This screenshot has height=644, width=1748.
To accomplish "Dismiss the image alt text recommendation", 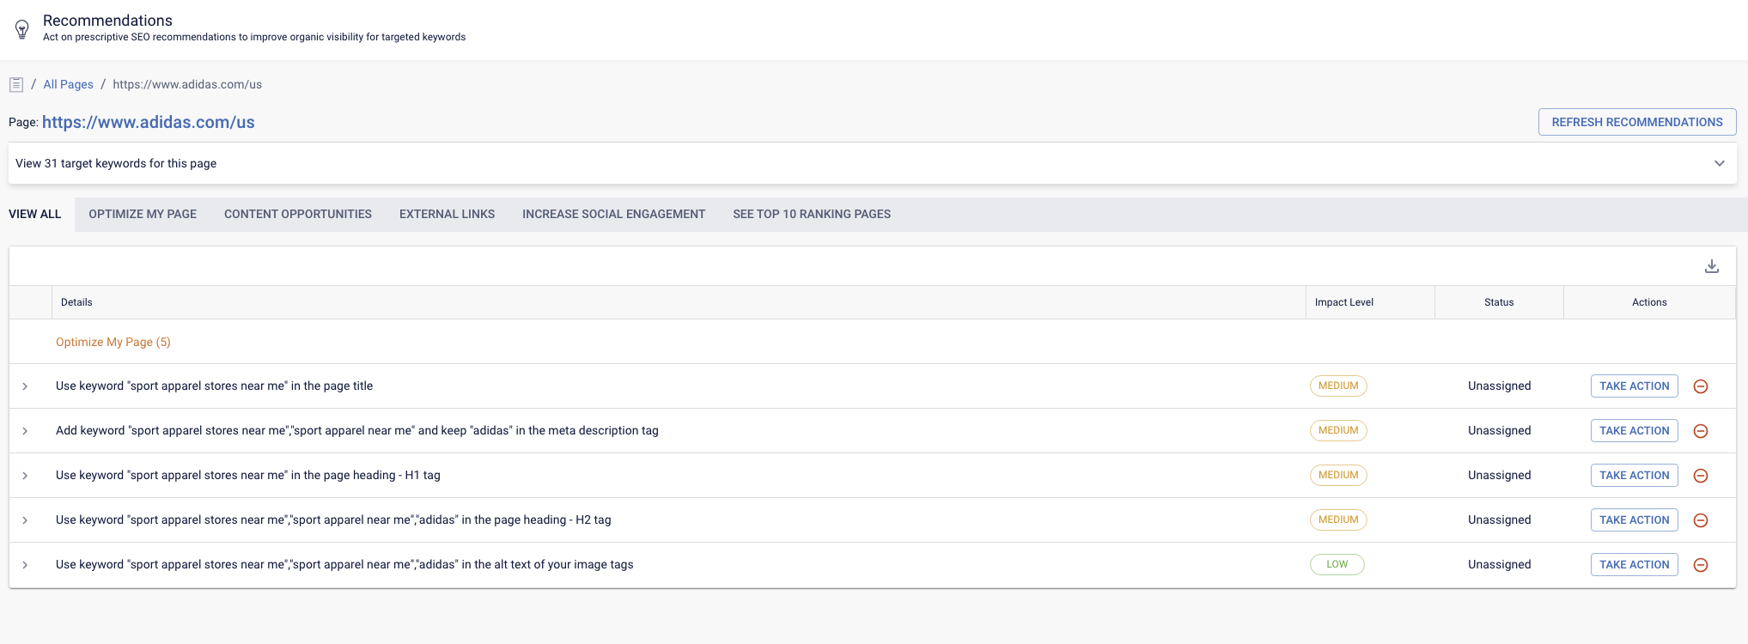I will tap(1700, 565).
